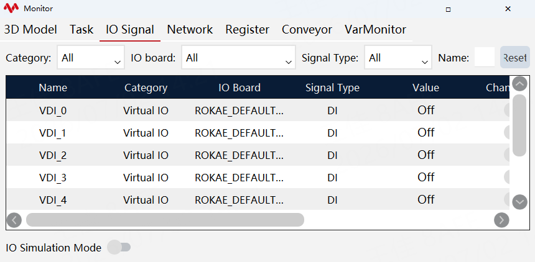535x262 pixels.
Task: Toggle the VDI_1 row switch
Action: point(506,132)
